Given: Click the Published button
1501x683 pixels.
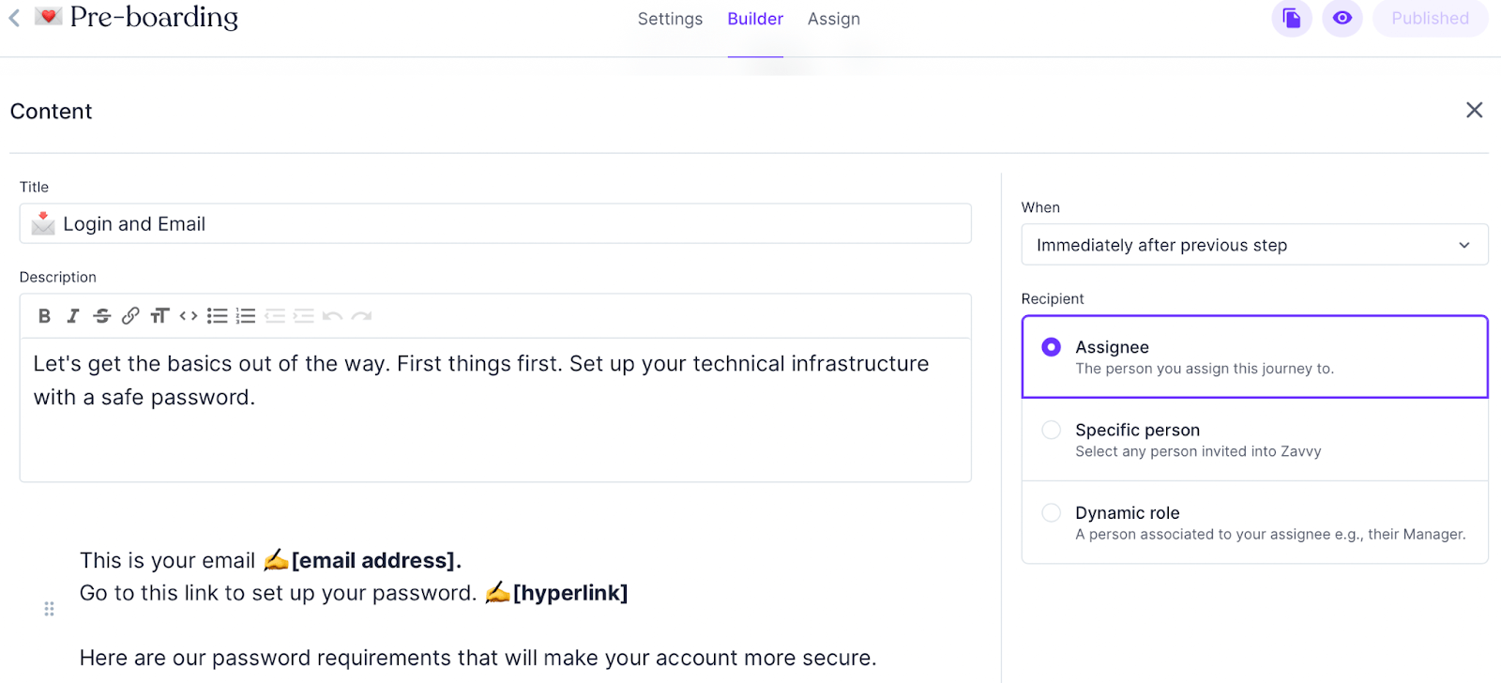Looking at the screenshot, I should click(1429, 19).
